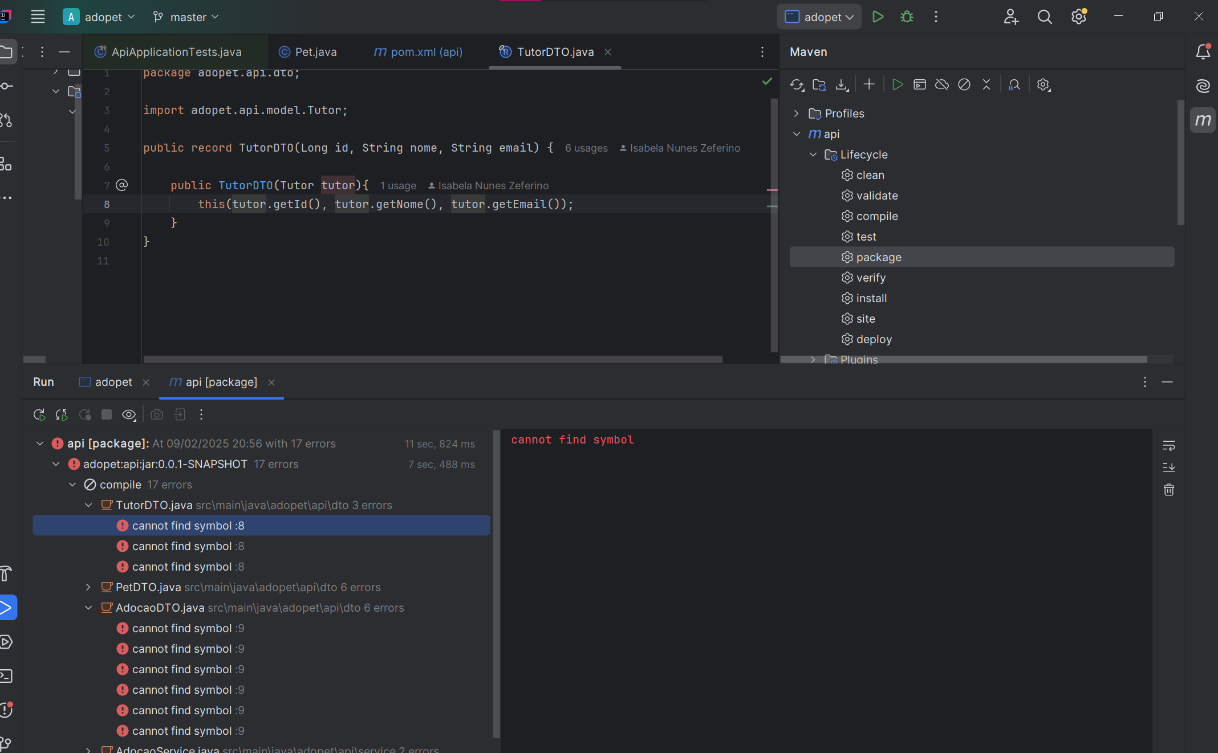Collapse api module node in Maven
Screen dimensions: 1218x753
click(797, 134)
